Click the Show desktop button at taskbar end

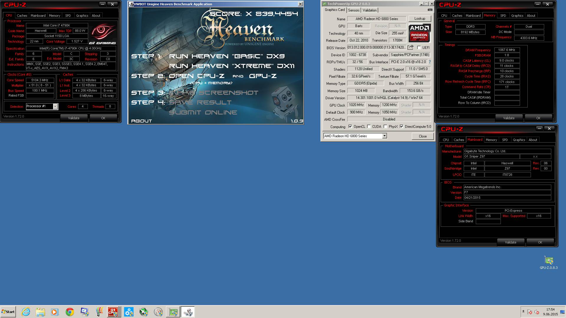(562, 312)
